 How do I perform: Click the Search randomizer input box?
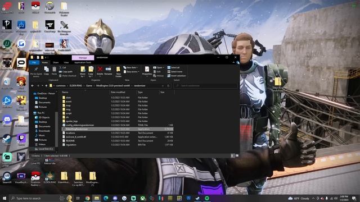tap(205, 86)
